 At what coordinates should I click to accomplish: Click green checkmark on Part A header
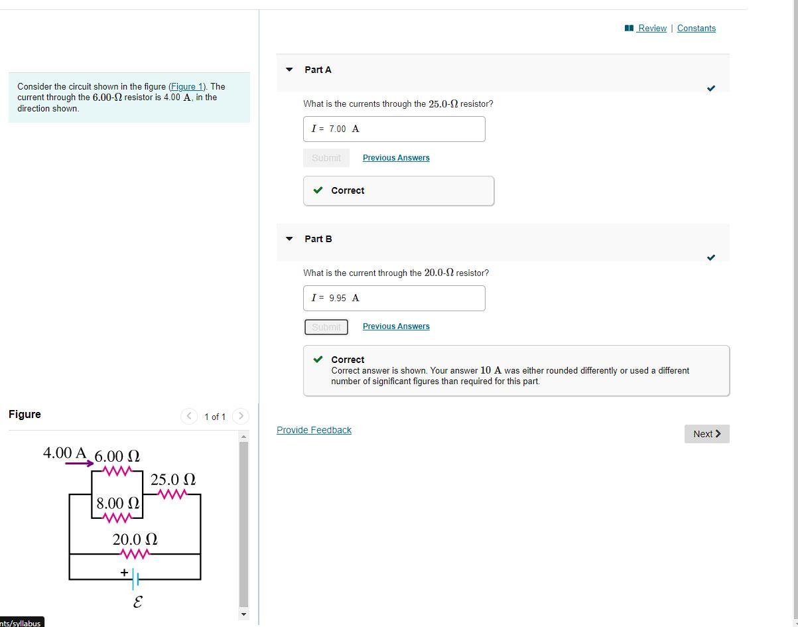coord(710,88)
